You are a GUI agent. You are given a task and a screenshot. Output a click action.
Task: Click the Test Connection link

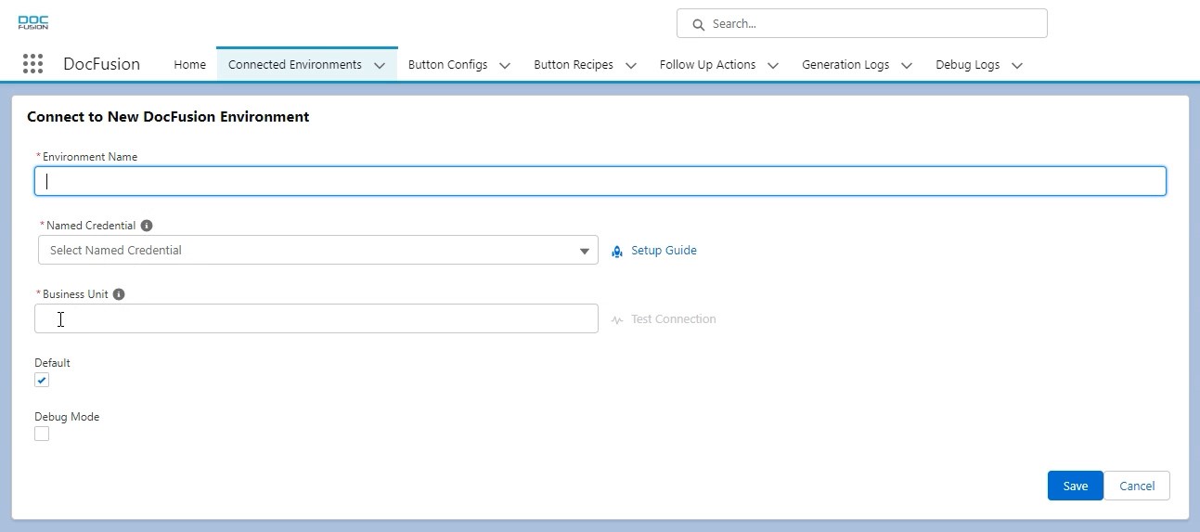(673, 319)
